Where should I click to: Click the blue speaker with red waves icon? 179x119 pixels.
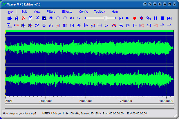[16, 25]
